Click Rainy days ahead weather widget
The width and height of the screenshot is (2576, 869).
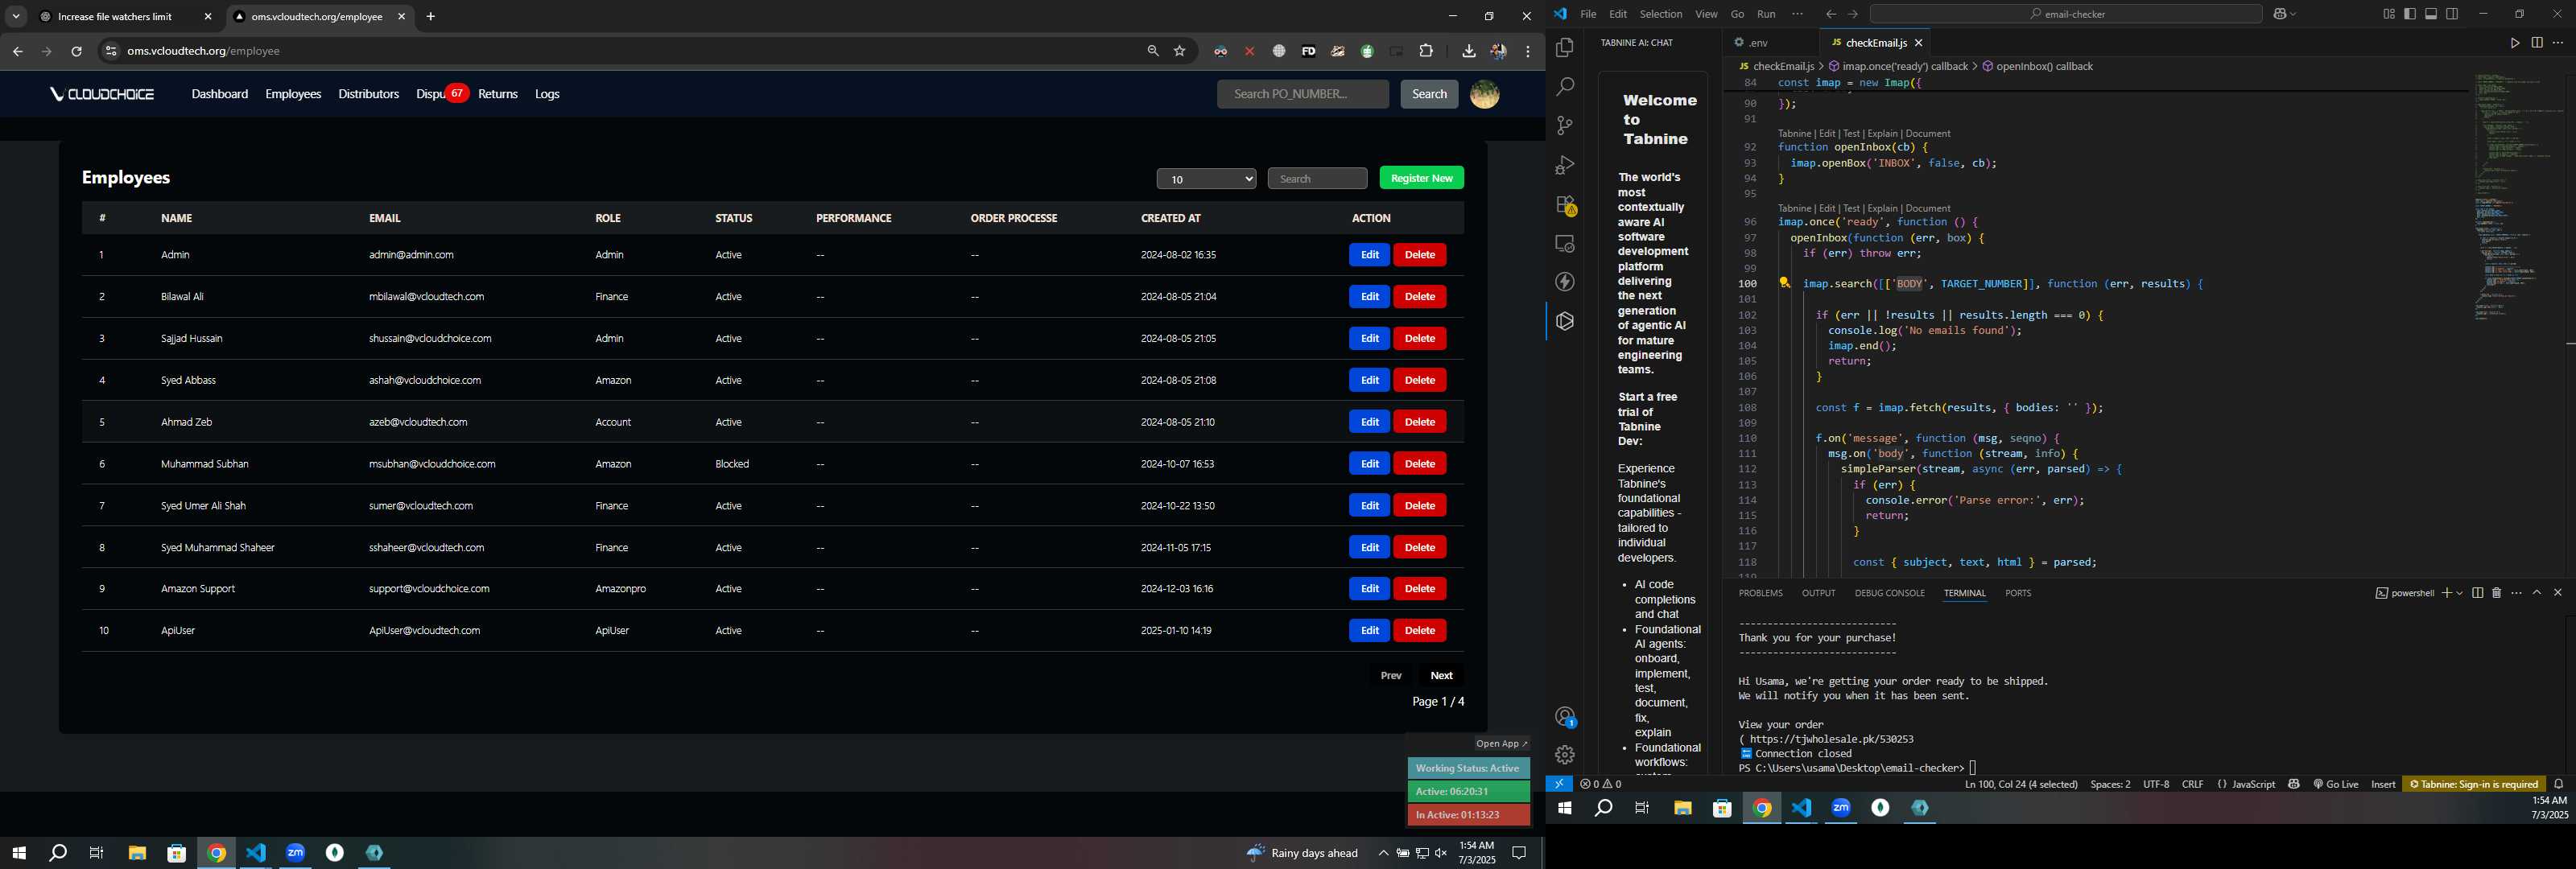[x=1301, y=853]
